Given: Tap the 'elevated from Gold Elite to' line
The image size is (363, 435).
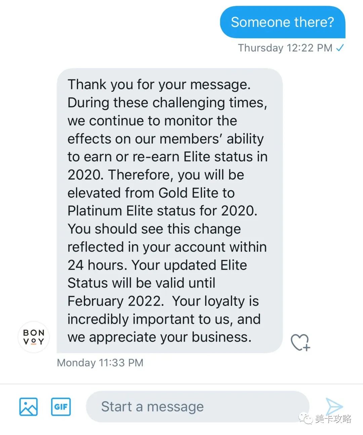Looking at the screenshot, I should [151, 193].
